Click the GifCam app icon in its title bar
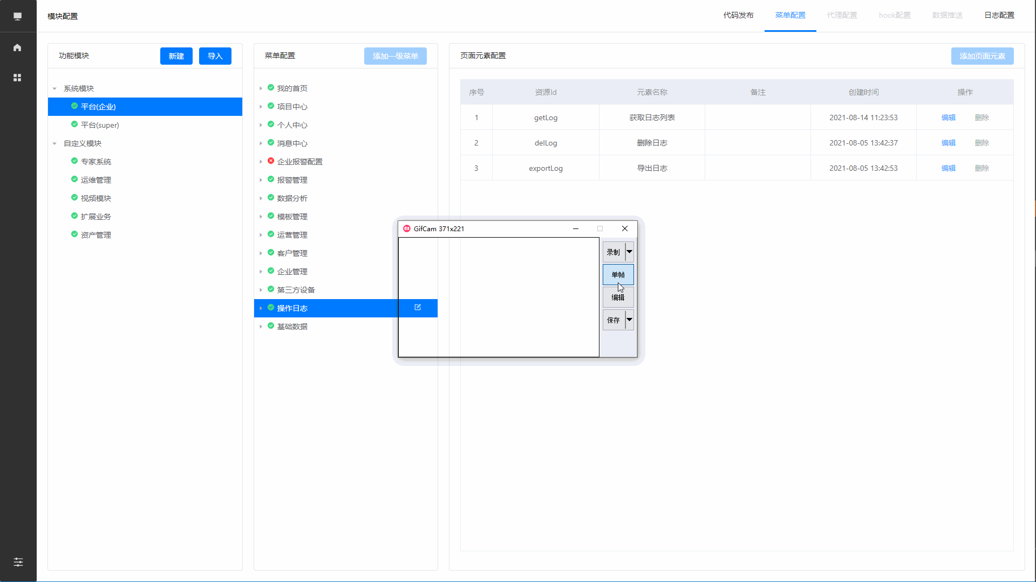1036x582 pixels. tap(407, 228)
